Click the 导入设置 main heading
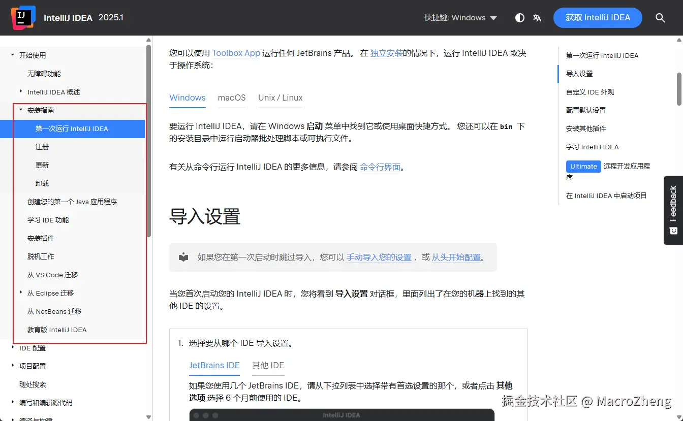 (x=205, y=217)
